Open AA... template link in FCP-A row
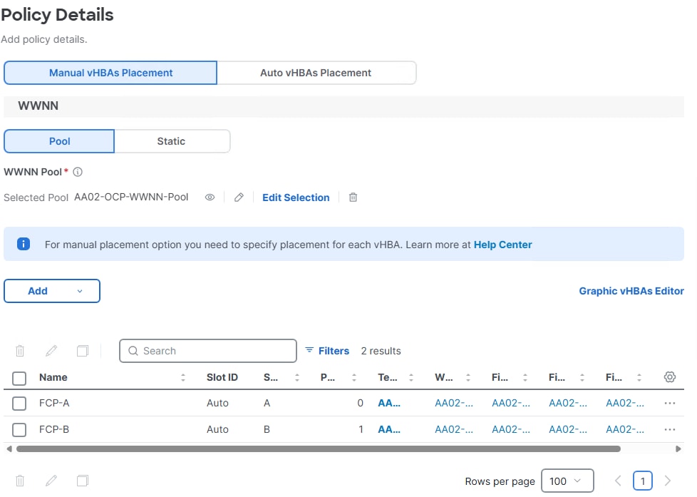The width and height of the screenshot is (697, 497). point(389,403)
